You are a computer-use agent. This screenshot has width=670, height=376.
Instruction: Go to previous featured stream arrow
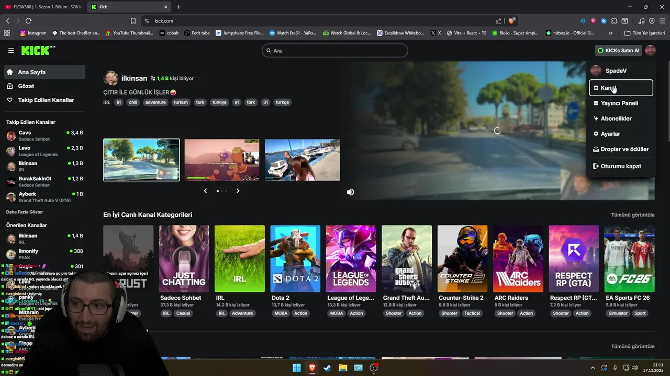(205, 191)
